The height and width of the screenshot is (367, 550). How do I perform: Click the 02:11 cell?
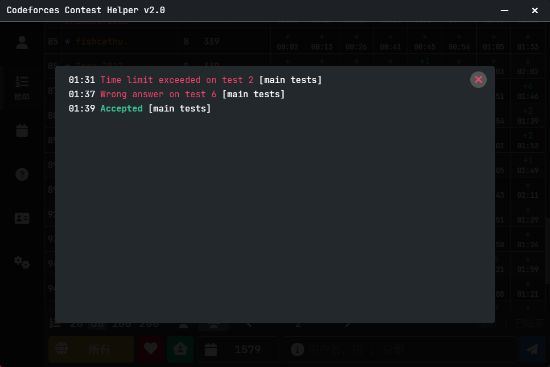point(528,190)
